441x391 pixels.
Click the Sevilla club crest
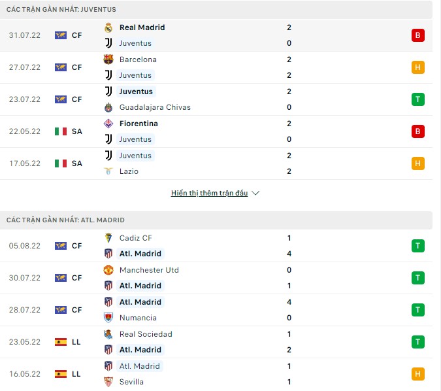pos(108,382)
